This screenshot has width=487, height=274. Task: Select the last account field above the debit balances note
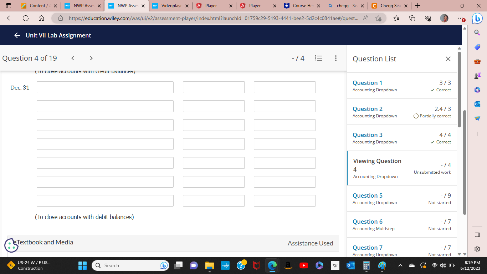pyautogui.click(x=105, y=201)
